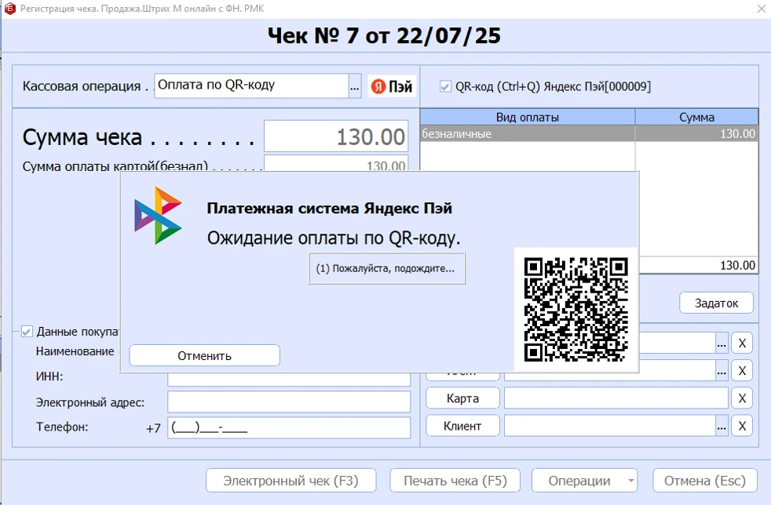Image resolution: width=771 pixels, height=505 pixels.
Task: Click the Клиент button
Action: (462, 426)
